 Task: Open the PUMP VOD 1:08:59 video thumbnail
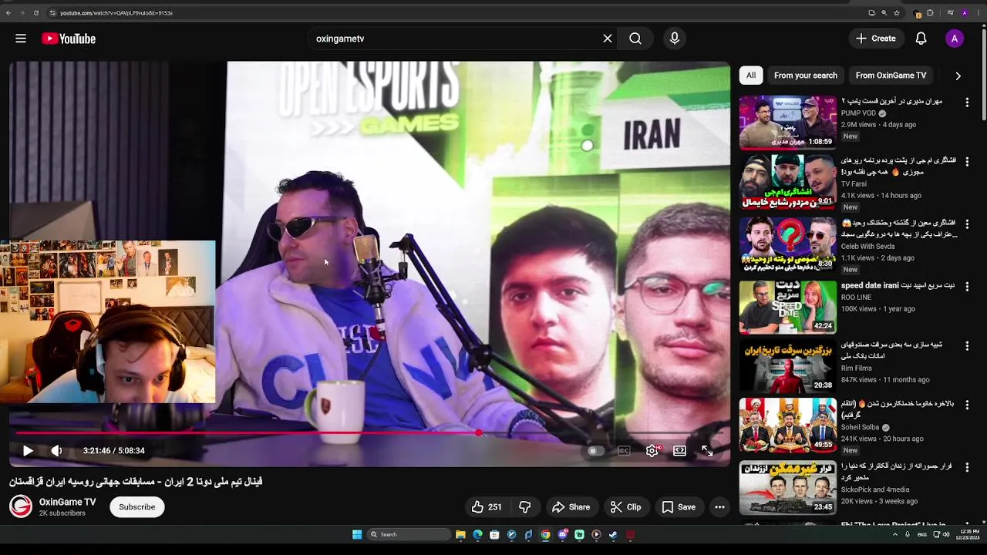point(787,123)
